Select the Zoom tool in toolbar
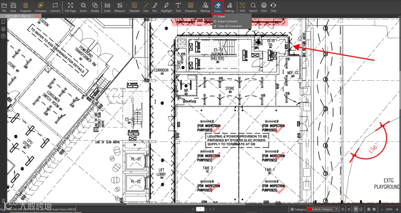Image resolution: width=401 pixels, height=213 pixels. pos(84,7)
